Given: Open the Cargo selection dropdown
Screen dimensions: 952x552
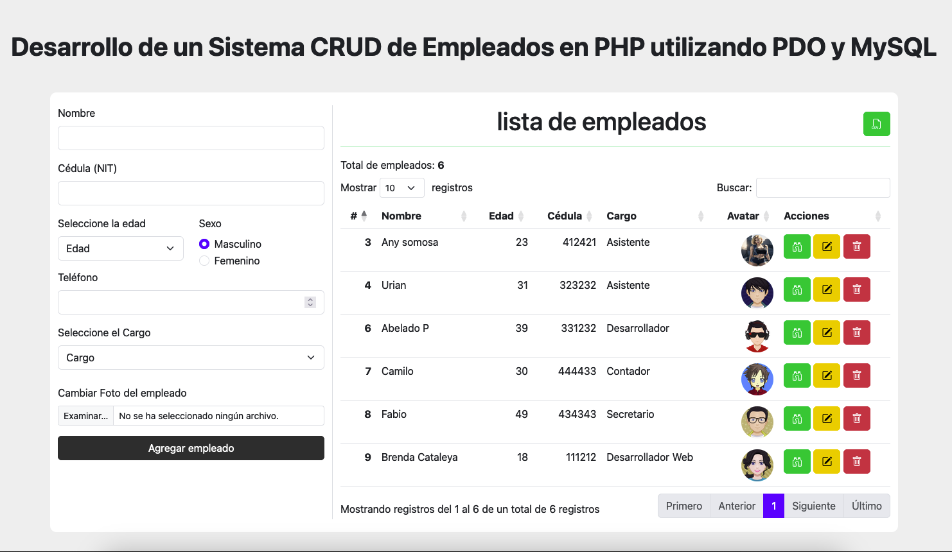Looking at the screenshot, I should point(191,358).
